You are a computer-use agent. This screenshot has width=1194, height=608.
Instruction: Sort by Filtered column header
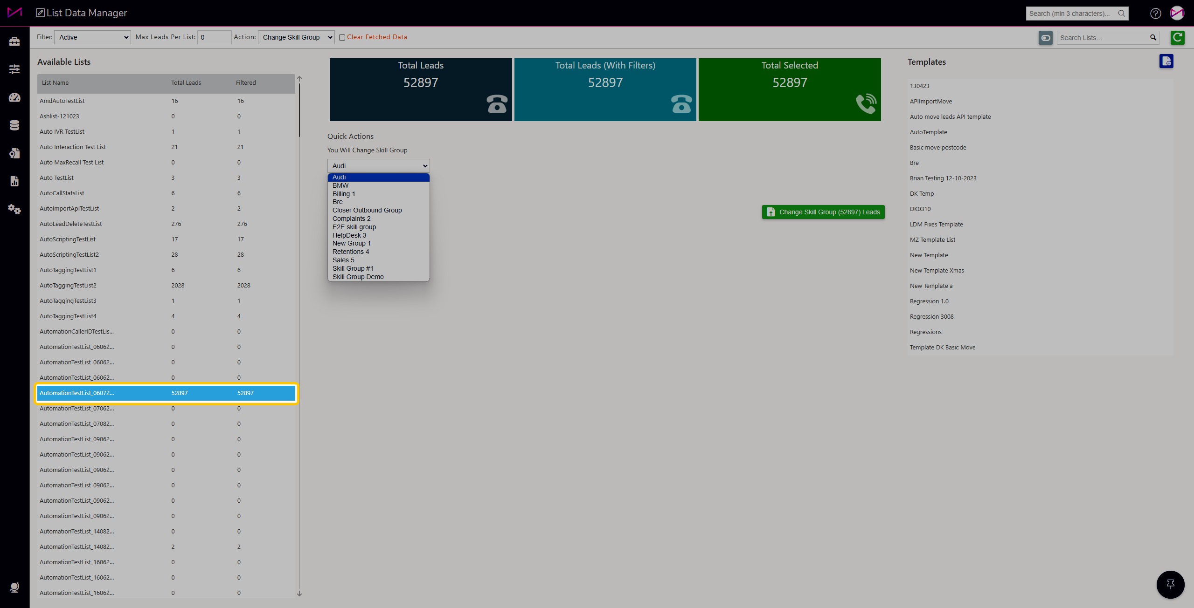(246, 83)
